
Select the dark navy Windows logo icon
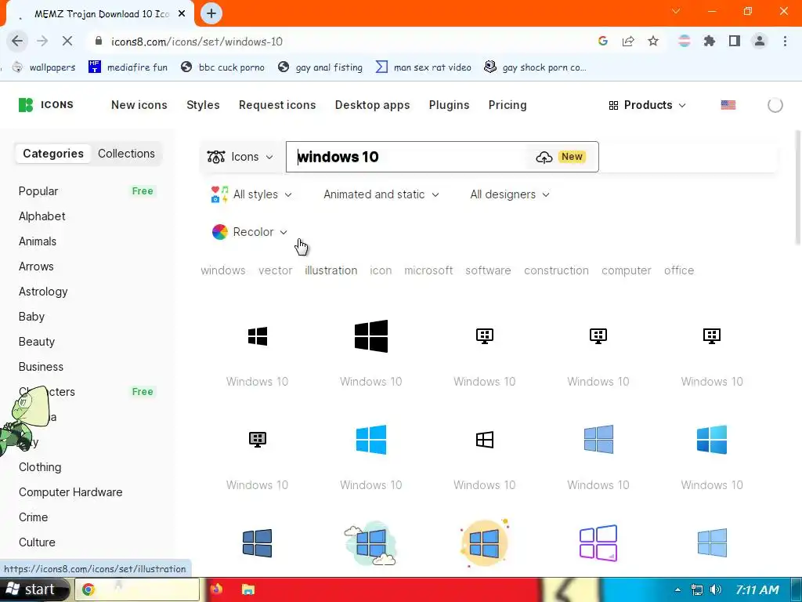[257, 543]
